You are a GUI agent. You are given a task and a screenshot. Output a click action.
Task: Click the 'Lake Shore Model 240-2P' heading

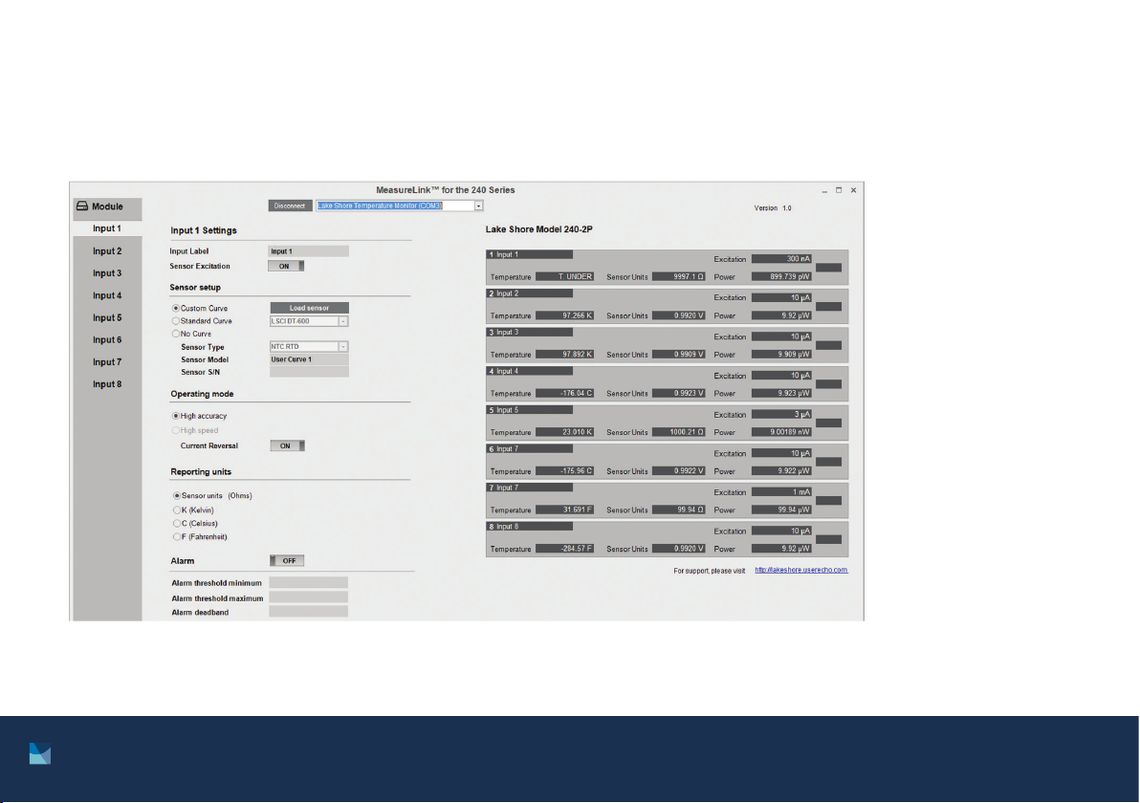(x=538, y=229)
